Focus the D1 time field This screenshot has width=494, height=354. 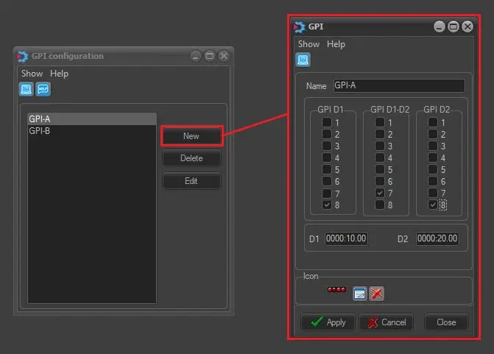(346, 238)
